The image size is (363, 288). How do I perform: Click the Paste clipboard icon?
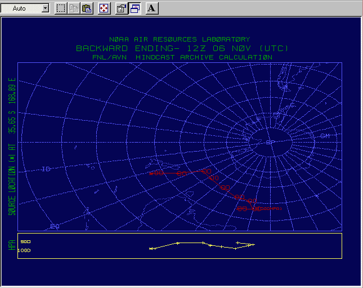[87, 8]
